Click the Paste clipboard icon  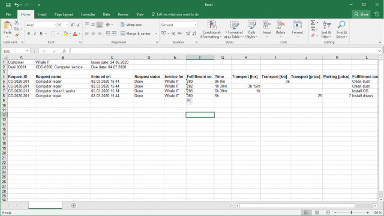(7, 25)
